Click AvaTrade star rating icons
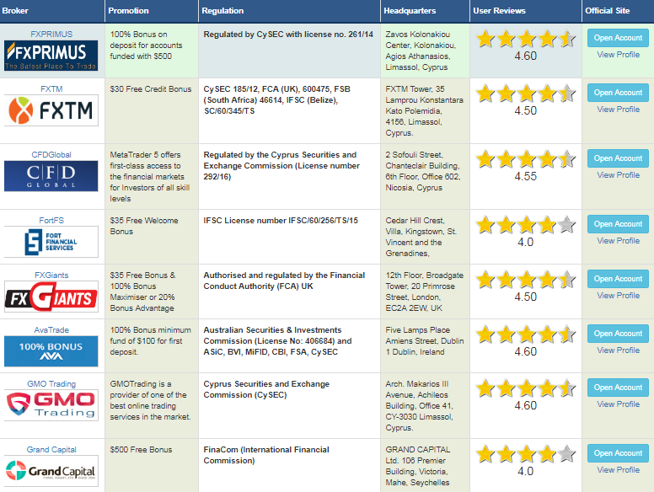This screenshot has width=654, height=492. point(526,334)
